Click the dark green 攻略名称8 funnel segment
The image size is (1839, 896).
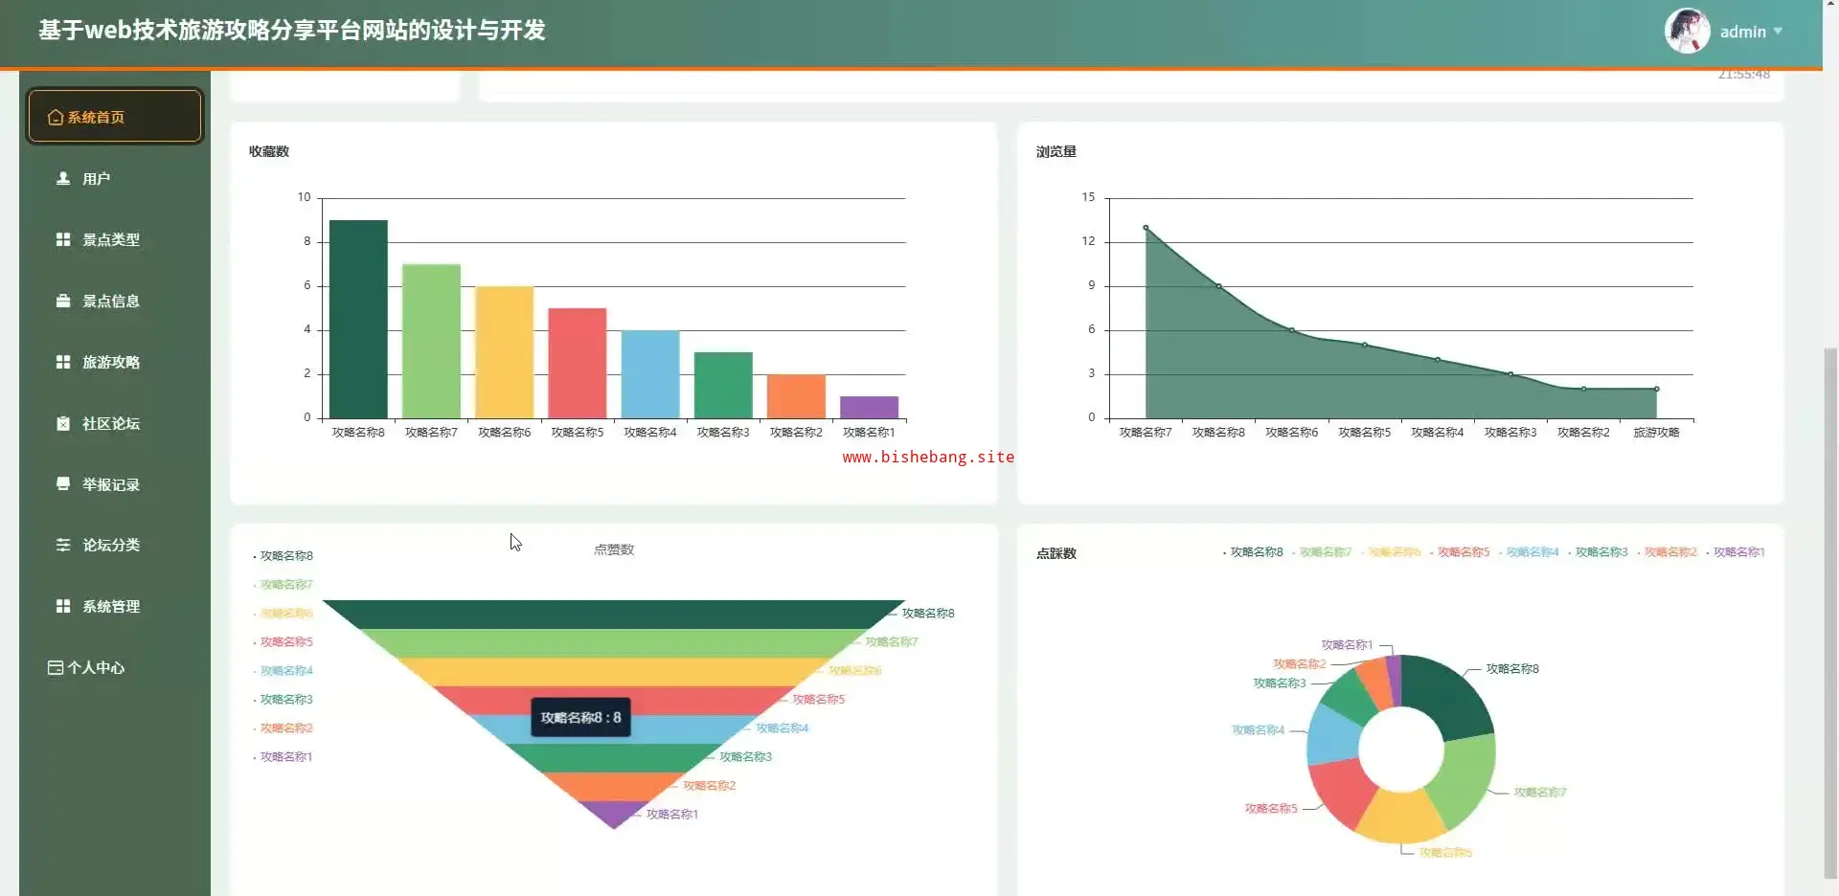coord(613,614)
